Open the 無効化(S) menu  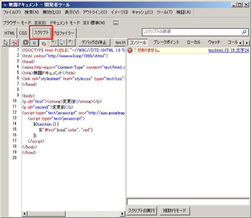(x=52, y=12)
